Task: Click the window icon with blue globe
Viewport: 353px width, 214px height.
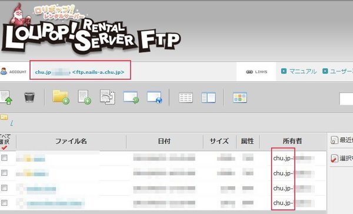Action: pos(154,97)
